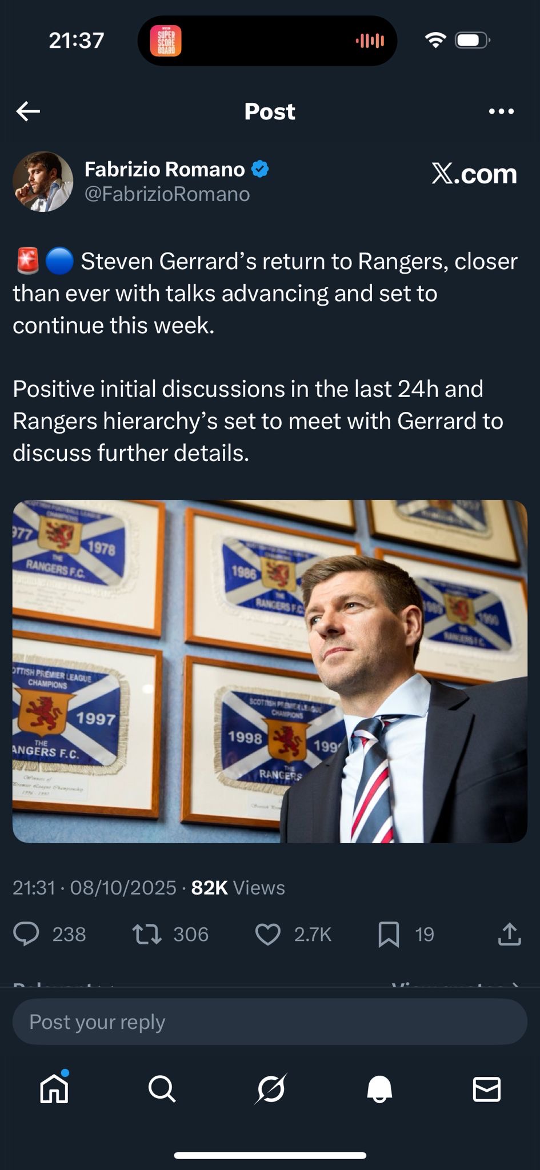Like the post with the heart icon
Image resolution: width=540 pixels, height=1170 pixels.
(267, 934)
